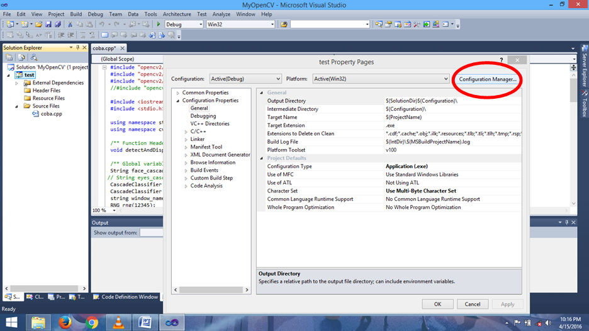Click the Add New Item toolbar icon
The width and height of the screenshot is (589, 331).
[x=25, y=25]
